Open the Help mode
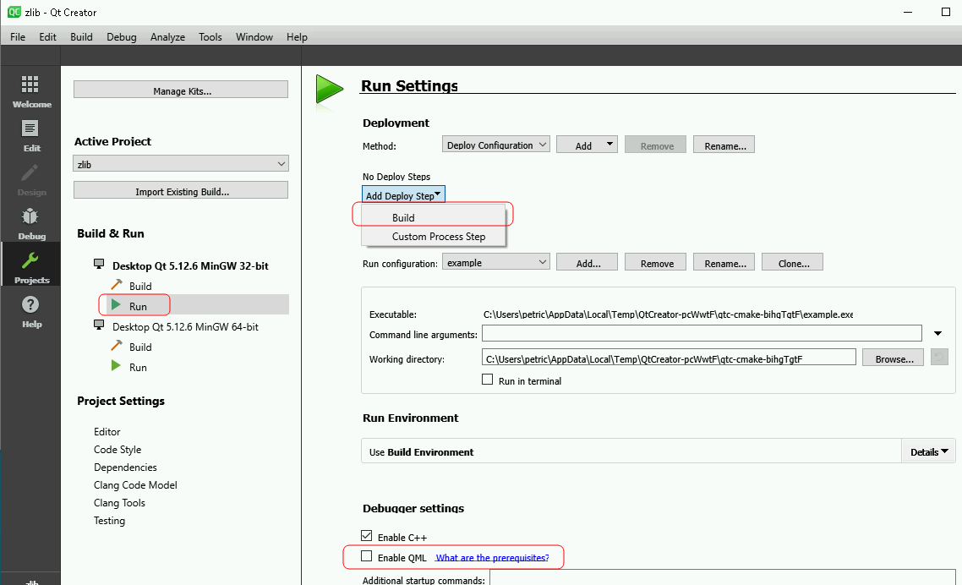The height and width of the screenshot is (585, 962). (30, 313)
